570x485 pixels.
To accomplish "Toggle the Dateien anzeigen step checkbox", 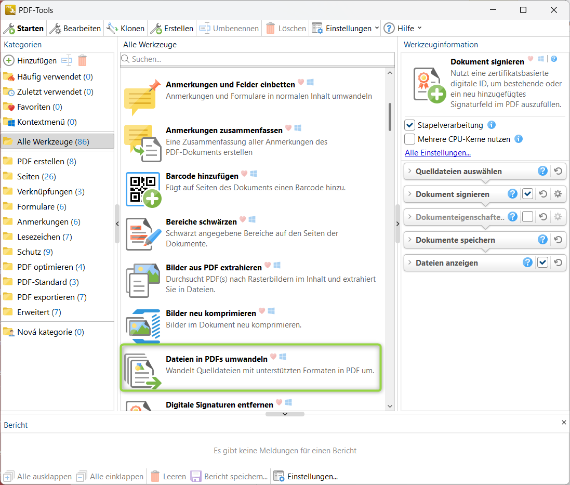I will point(543,263).
